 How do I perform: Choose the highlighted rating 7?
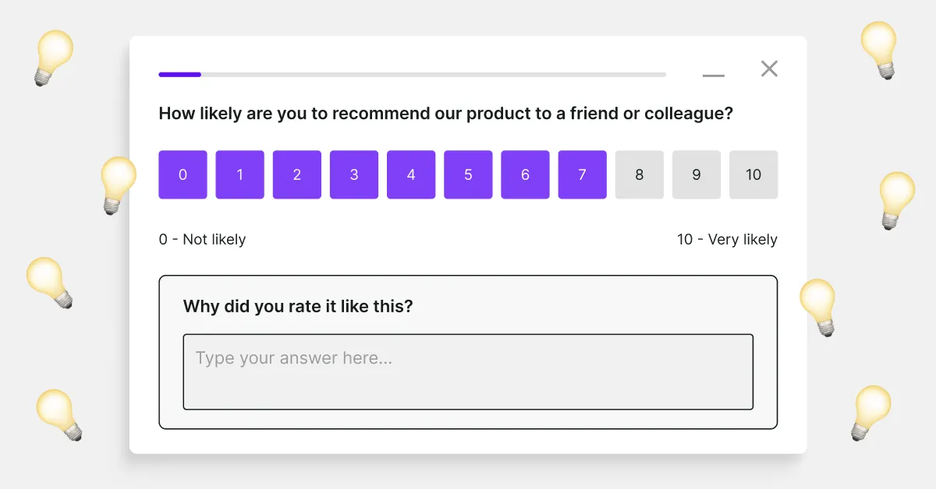[x=582, y=174]
